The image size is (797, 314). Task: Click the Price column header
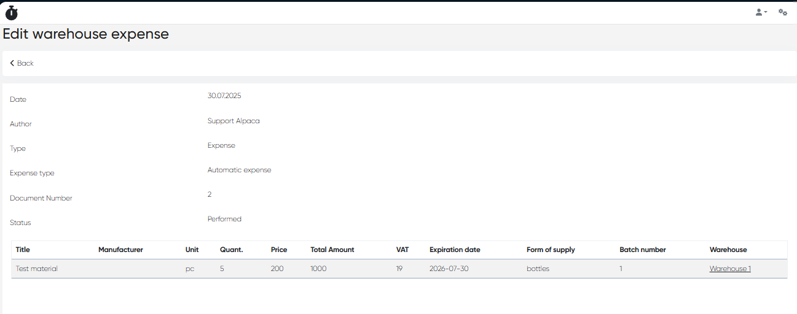tap(279, 250)
